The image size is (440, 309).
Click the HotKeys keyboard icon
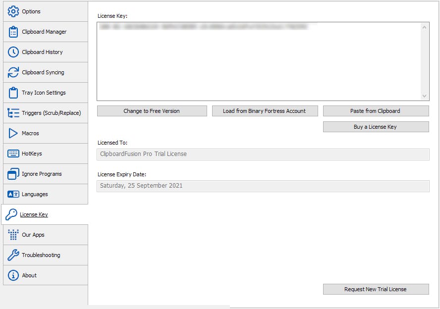click(x=13, y=154)
